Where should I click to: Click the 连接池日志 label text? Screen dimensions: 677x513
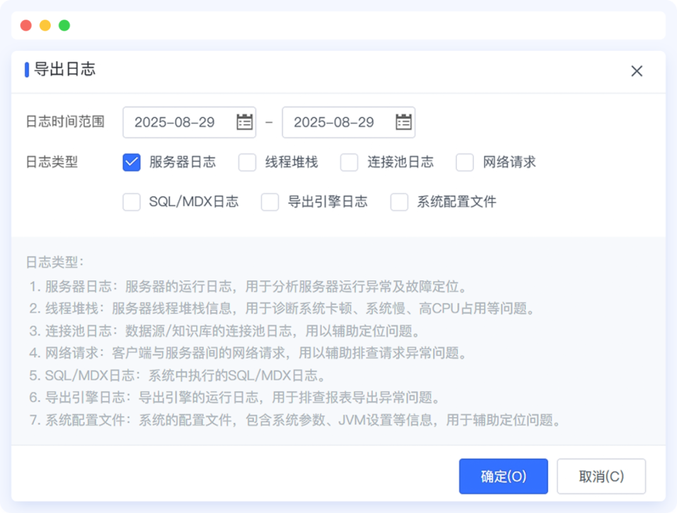[400, 162]
